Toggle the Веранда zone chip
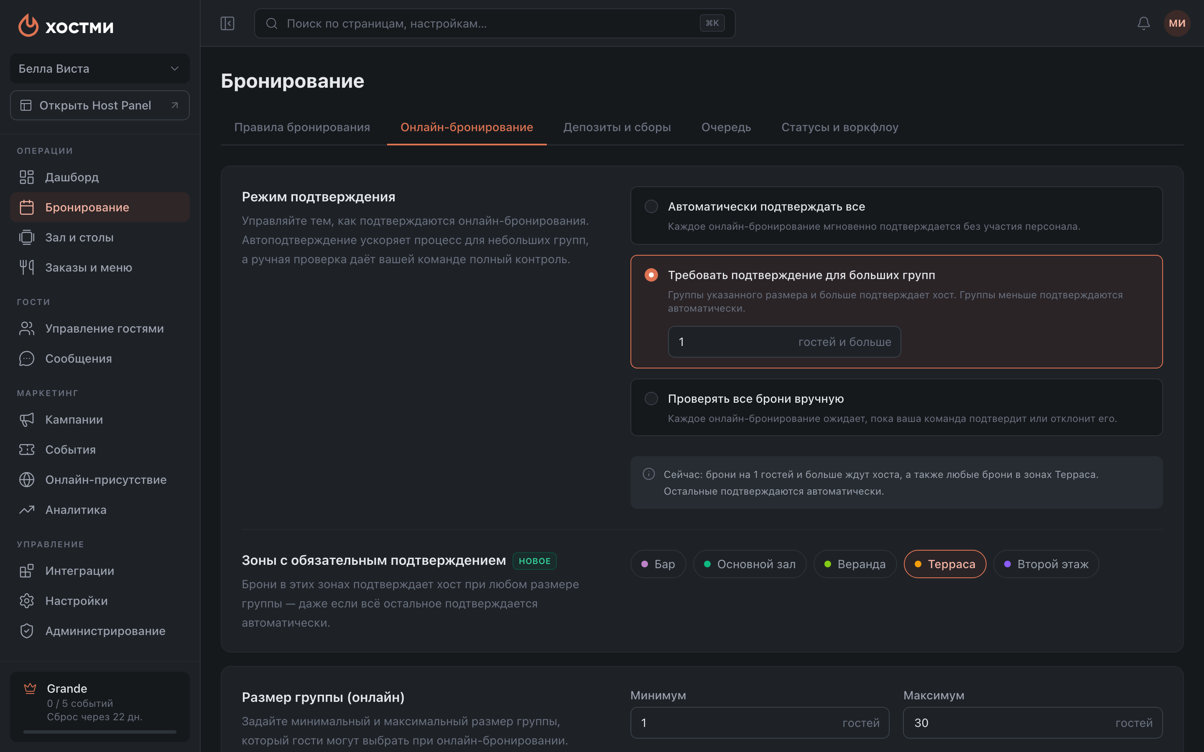 (x=855, y=564)
